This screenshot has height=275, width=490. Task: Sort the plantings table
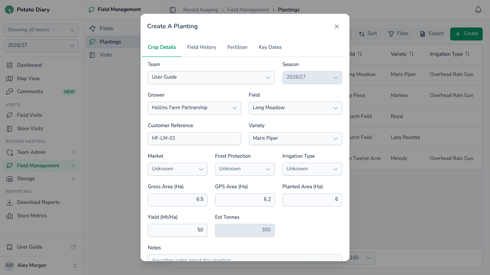368,34
